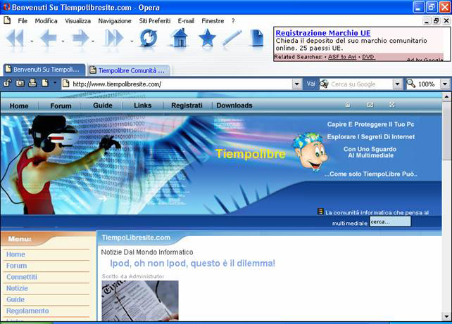Click the sitemap icon in site nav bar
Image resolution: width=452 pixels, height=324 pixels.
[x=392, y=105]
